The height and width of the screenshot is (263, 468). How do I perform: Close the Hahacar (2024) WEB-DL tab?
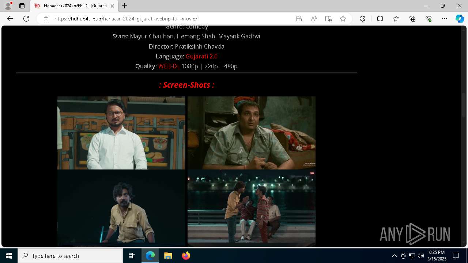[112, 6]
